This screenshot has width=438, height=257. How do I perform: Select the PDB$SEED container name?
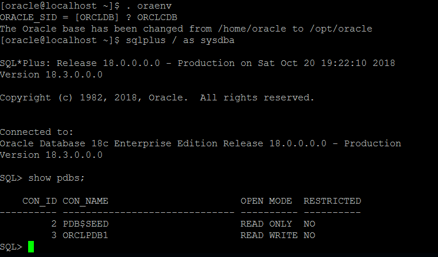[86, 224]
